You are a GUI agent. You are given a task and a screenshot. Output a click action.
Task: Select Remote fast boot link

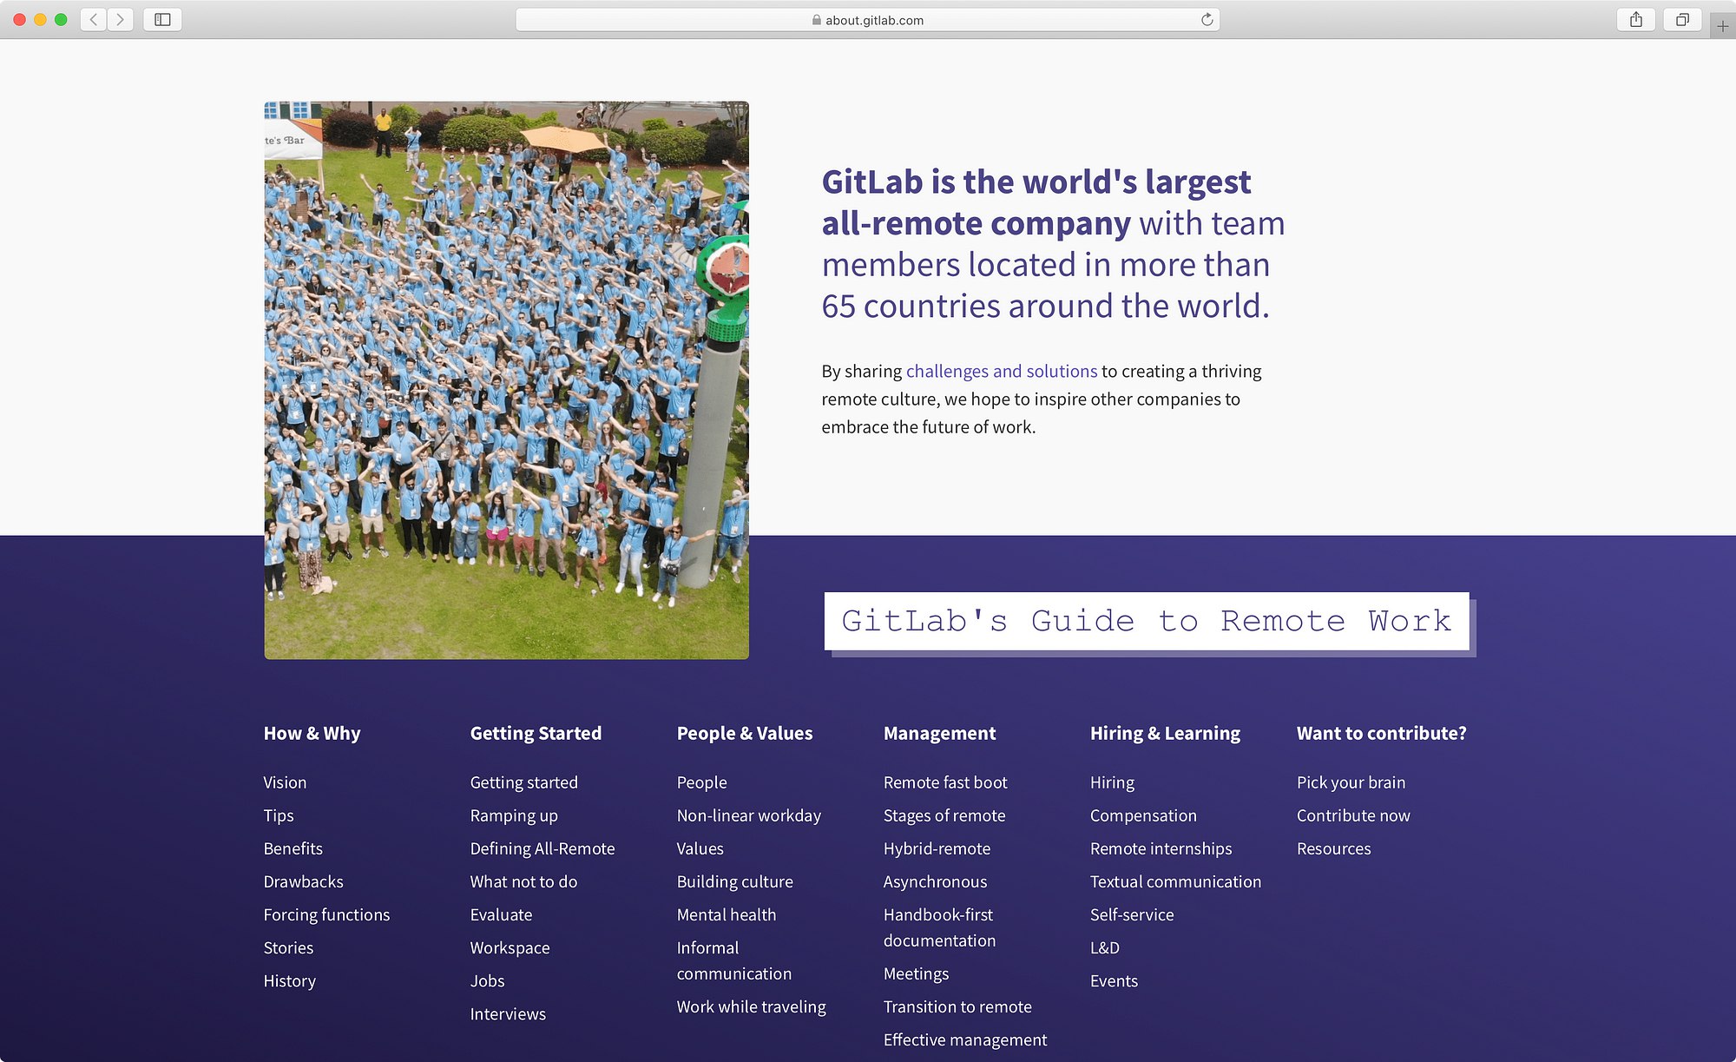(944, 782)
